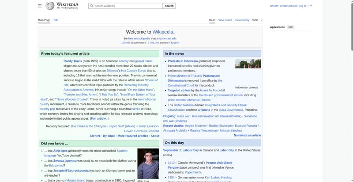This screenshot has height=182, width=353.
Task: Click the Three Wooden Crosses link
Action: pyautogui.click(x=72, y=99)
